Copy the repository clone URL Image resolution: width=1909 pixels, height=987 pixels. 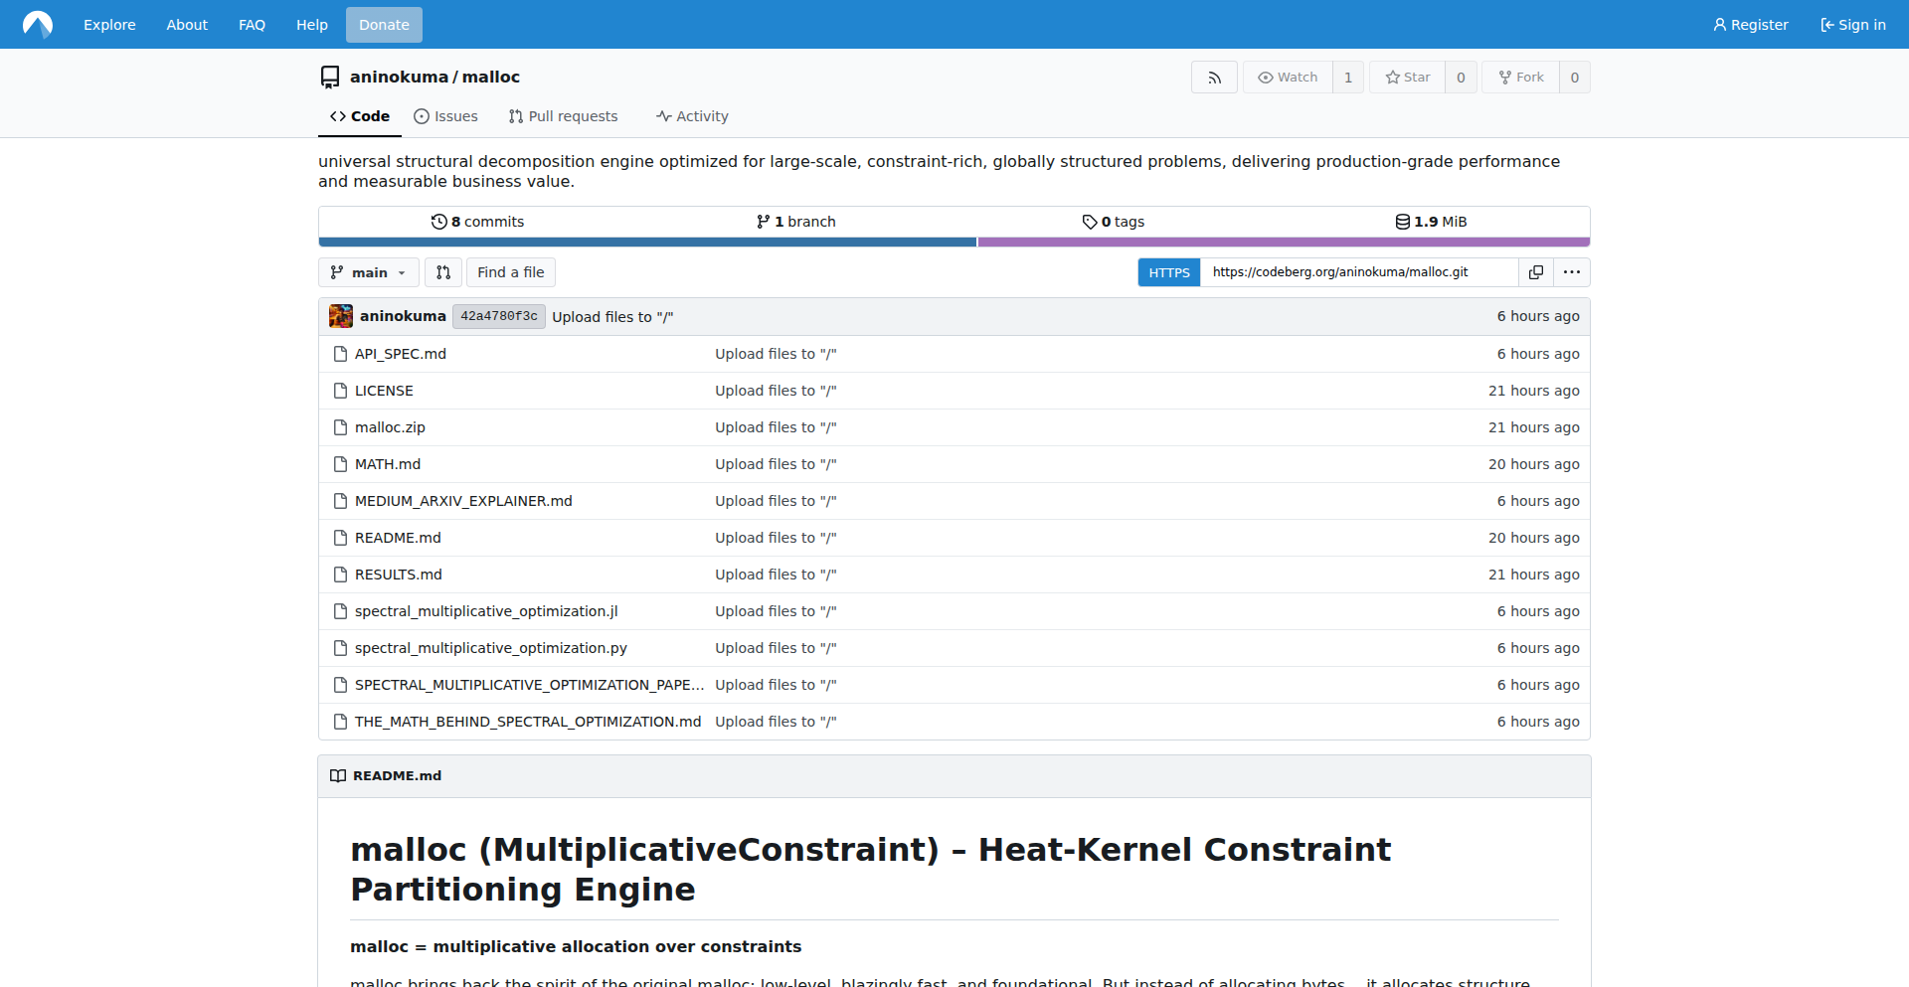(1535, 272)
